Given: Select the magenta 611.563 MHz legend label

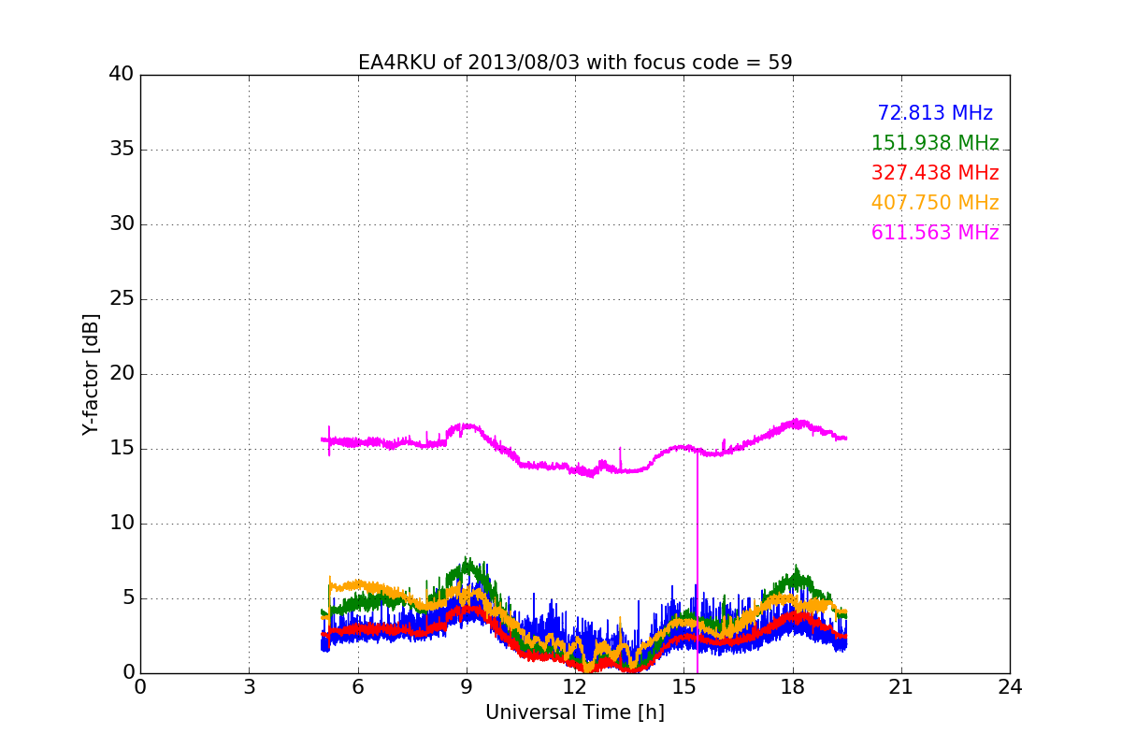Looking at the screenshot, I should [x=935, y=233].
